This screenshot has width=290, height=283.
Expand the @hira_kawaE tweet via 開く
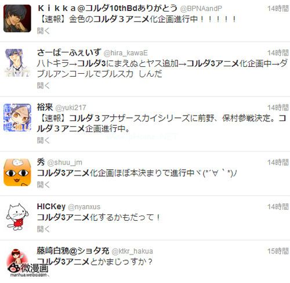tap(43, 85)
